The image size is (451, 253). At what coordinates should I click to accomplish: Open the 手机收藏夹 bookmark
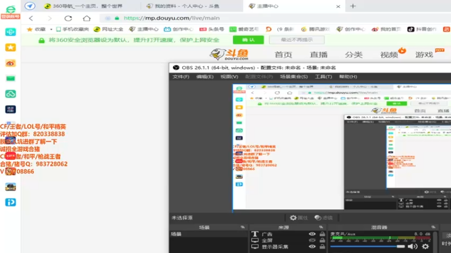click(x=73, y=29)
